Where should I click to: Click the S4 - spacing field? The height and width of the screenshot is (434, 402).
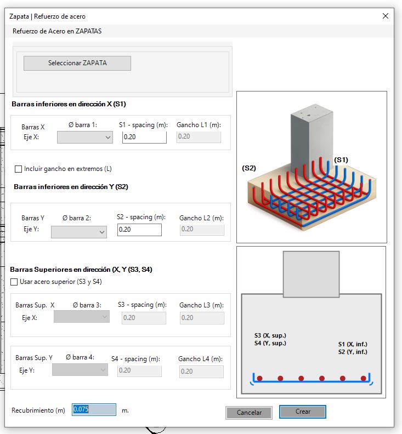(x=139, y=370)
